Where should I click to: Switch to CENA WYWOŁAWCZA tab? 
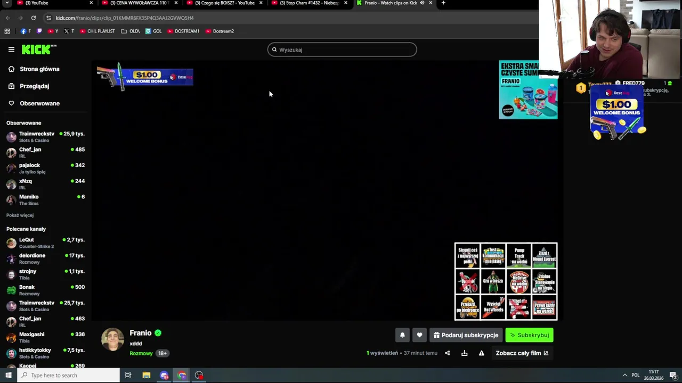point(140,3)
